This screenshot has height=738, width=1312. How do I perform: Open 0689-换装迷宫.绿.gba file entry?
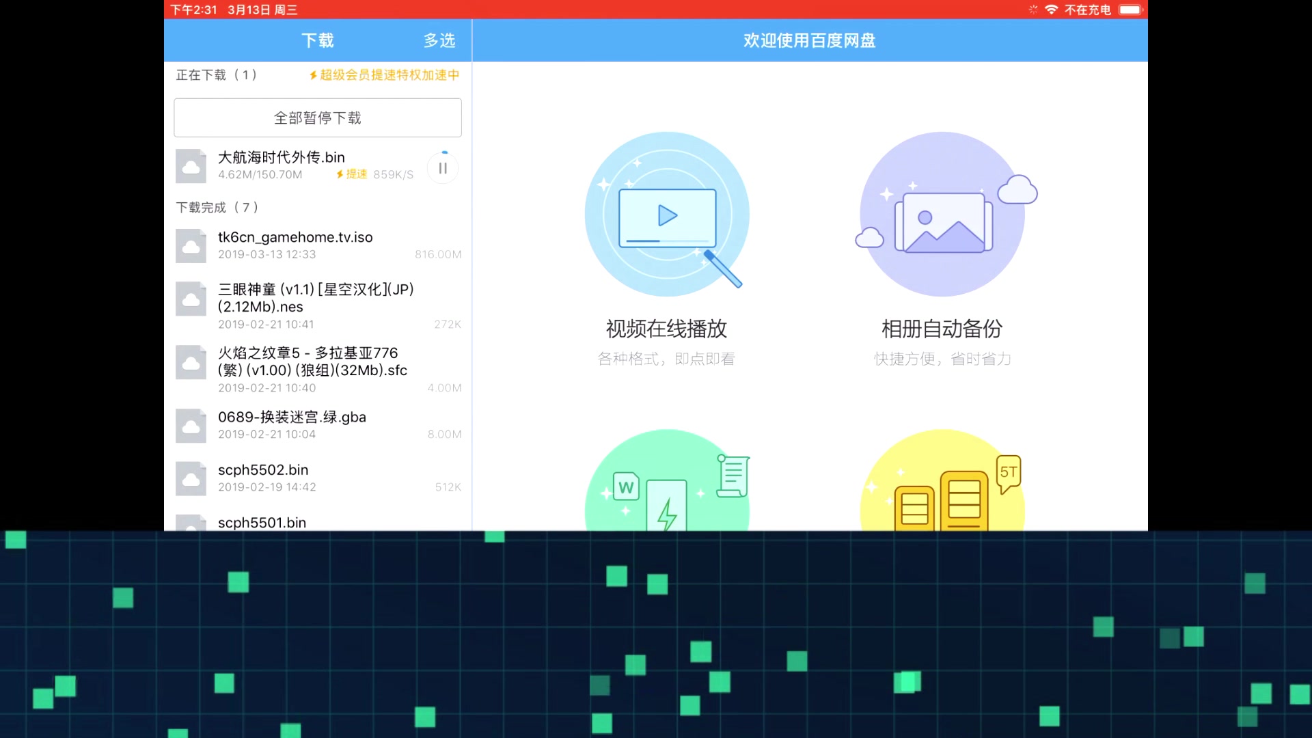[318, 425]
